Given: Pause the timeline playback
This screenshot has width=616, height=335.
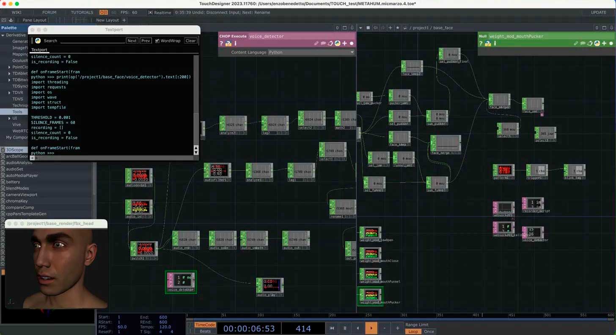Looking at the screenshot, I should pyautogui.click(x=345, y=328).
